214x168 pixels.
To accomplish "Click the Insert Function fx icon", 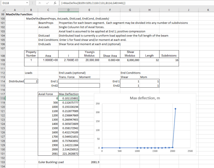I will pos(55,3).
